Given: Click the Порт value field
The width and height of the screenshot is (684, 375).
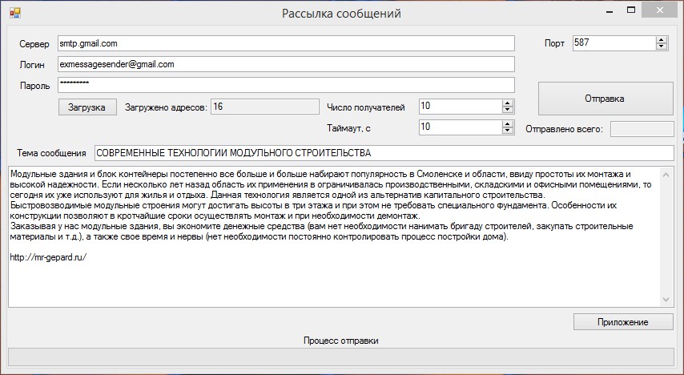Looking at the screenshot, I should [614, 42].
